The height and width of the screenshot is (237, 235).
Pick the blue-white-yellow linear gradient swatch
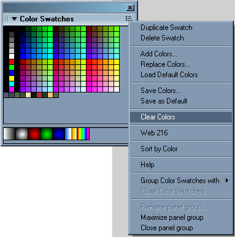[x=71, y=134]
